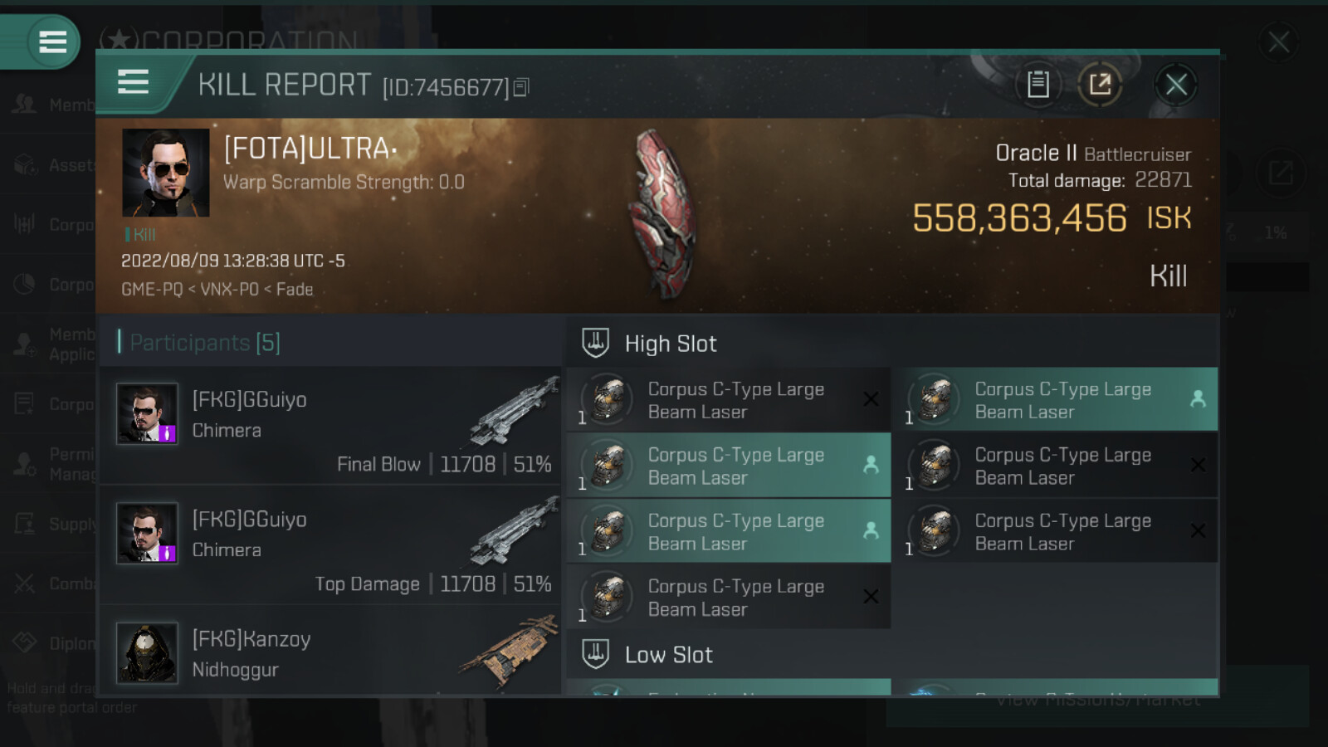Image resolution: width=1328 pixels, height=747 pixels.
Task: Copy kill report to clipboard icon
Action: (1037, 84)
